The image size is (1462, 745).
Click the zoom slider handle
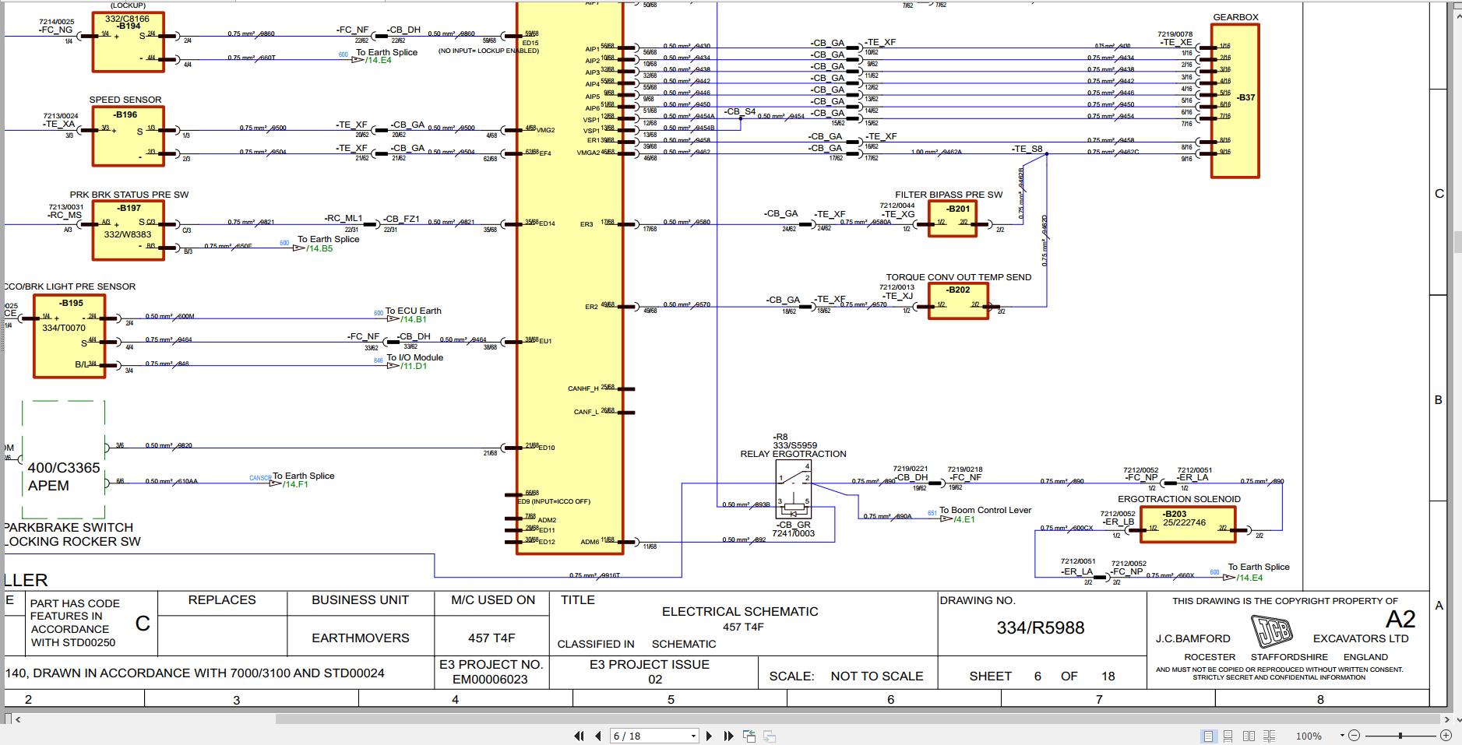(1400, 736)
